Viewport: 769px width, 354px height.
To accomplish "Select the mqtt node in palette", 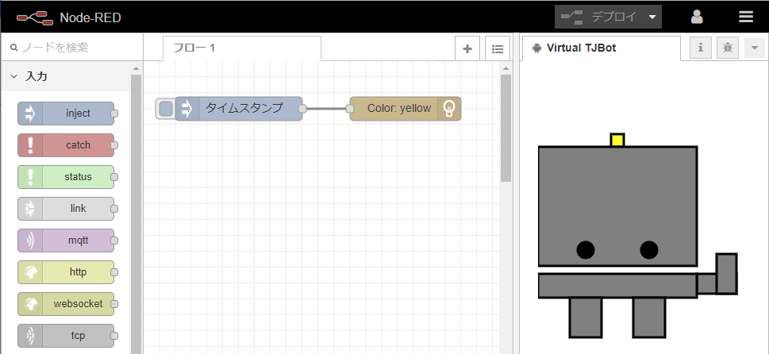I will 66,240.
